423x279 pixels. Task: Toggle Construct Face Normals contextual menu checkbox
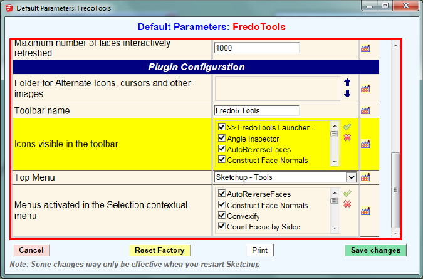pyautogui.click(x=222, y=205)
